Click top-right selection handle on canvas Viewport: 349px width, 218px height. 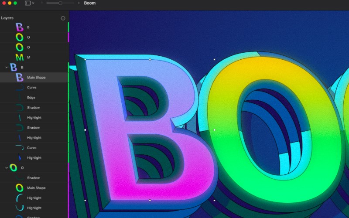(214, 60)
